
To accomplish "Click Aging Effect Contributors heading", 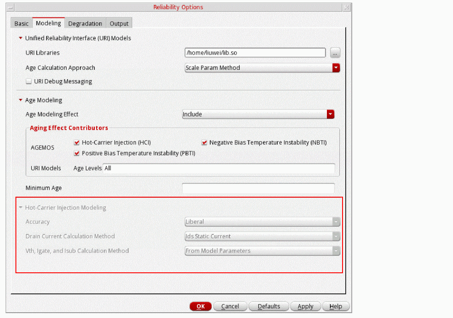I will tap(69, 128).
